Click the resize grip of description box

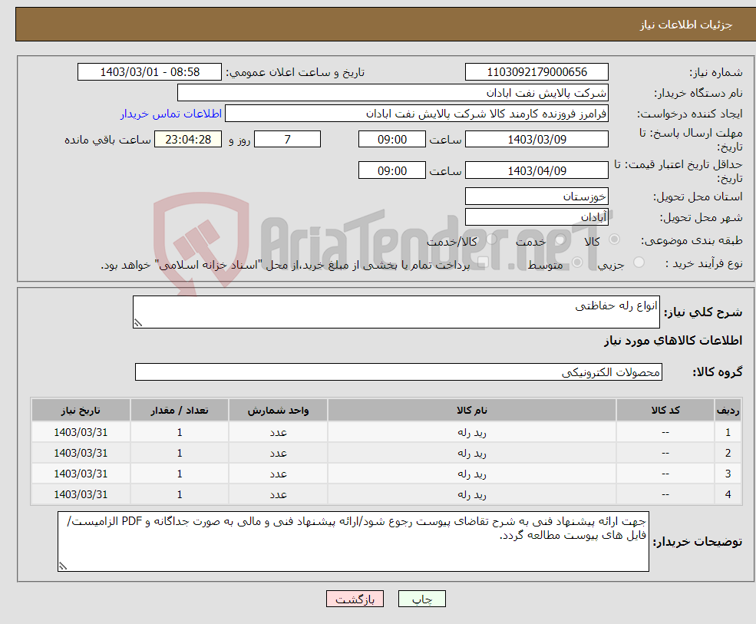[138, 323]
